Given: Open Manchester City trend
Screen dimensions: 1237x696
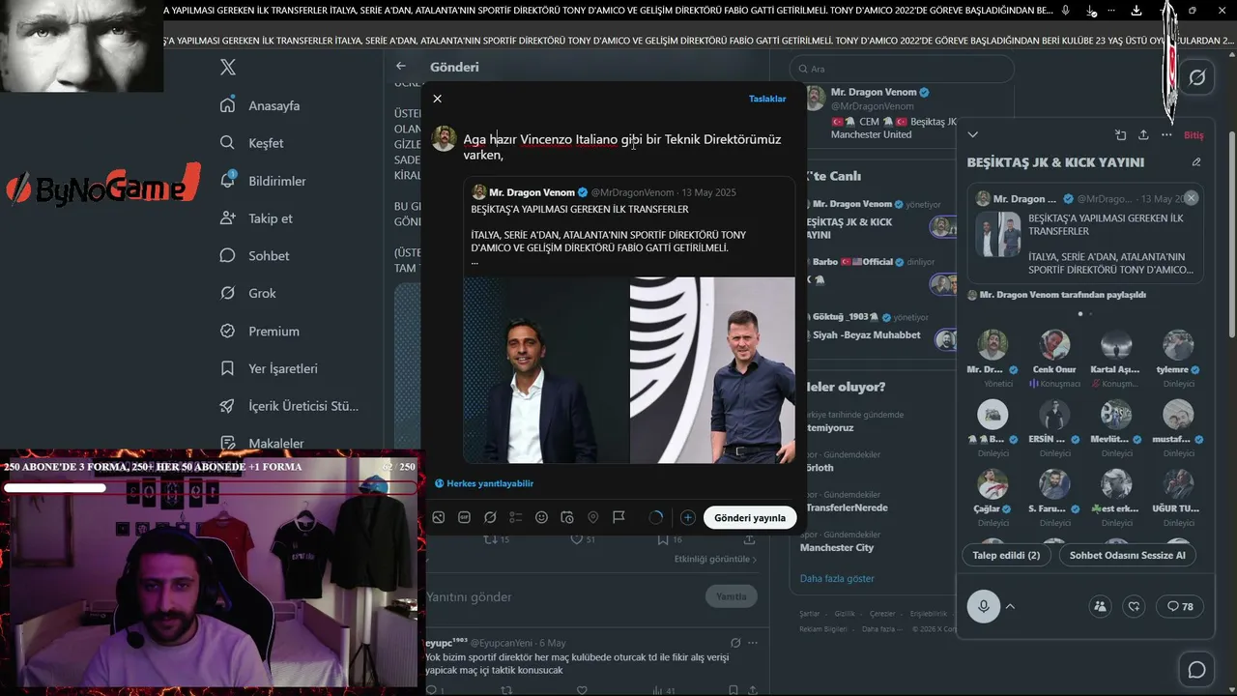Looking at the screenshot, I should coord(837,547).
